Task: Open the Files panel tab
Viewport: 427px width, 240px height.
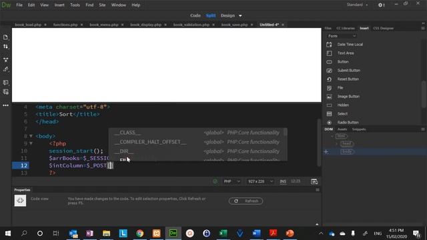Action: (328, 28)
